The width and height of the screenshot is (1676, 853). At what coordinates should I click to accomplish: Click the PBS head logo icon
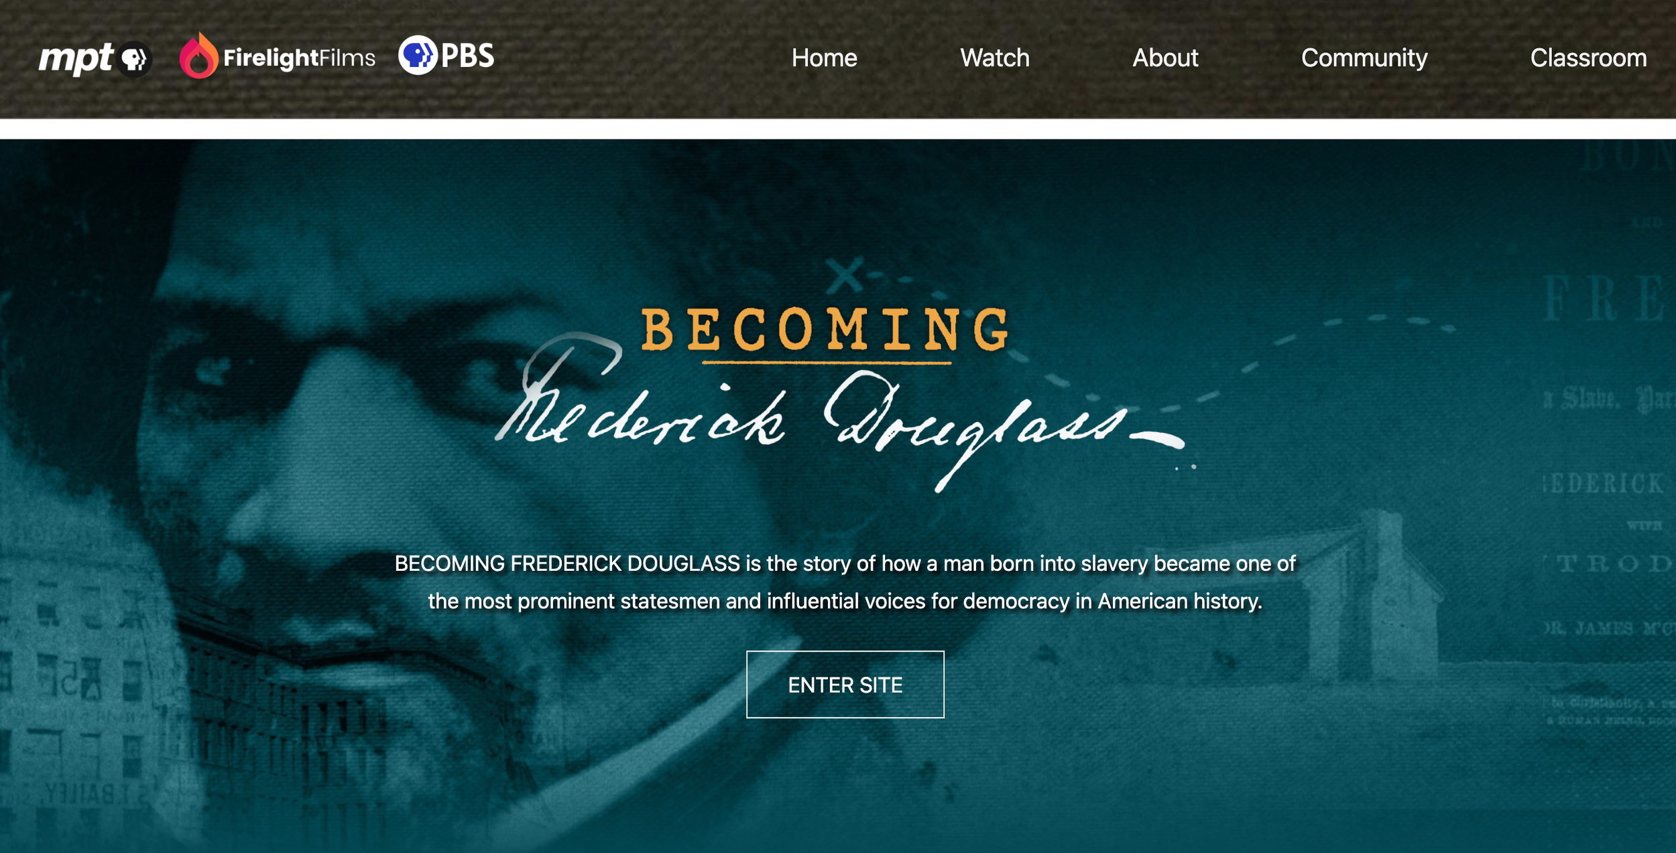pyautogui.click(x=418, y=55)
